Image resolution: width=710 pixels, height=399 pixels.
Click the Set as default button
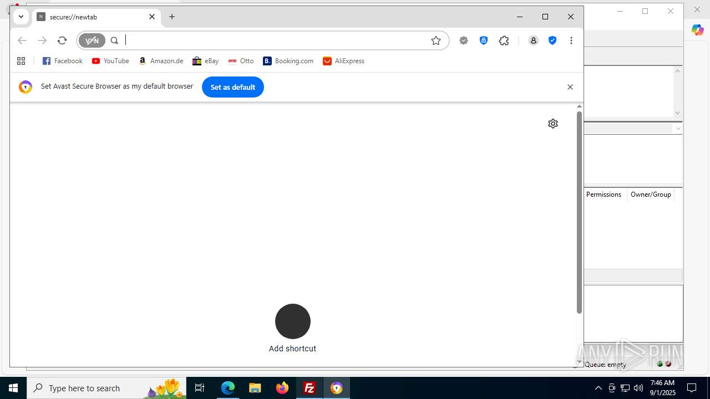coord(233,87)
